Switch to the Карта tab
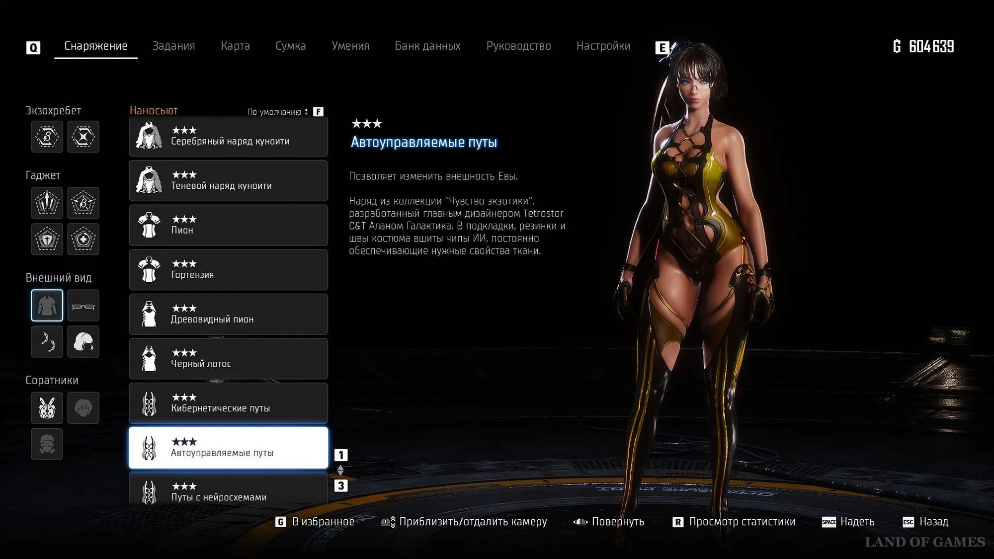994x559 pixels. [236, 46]
